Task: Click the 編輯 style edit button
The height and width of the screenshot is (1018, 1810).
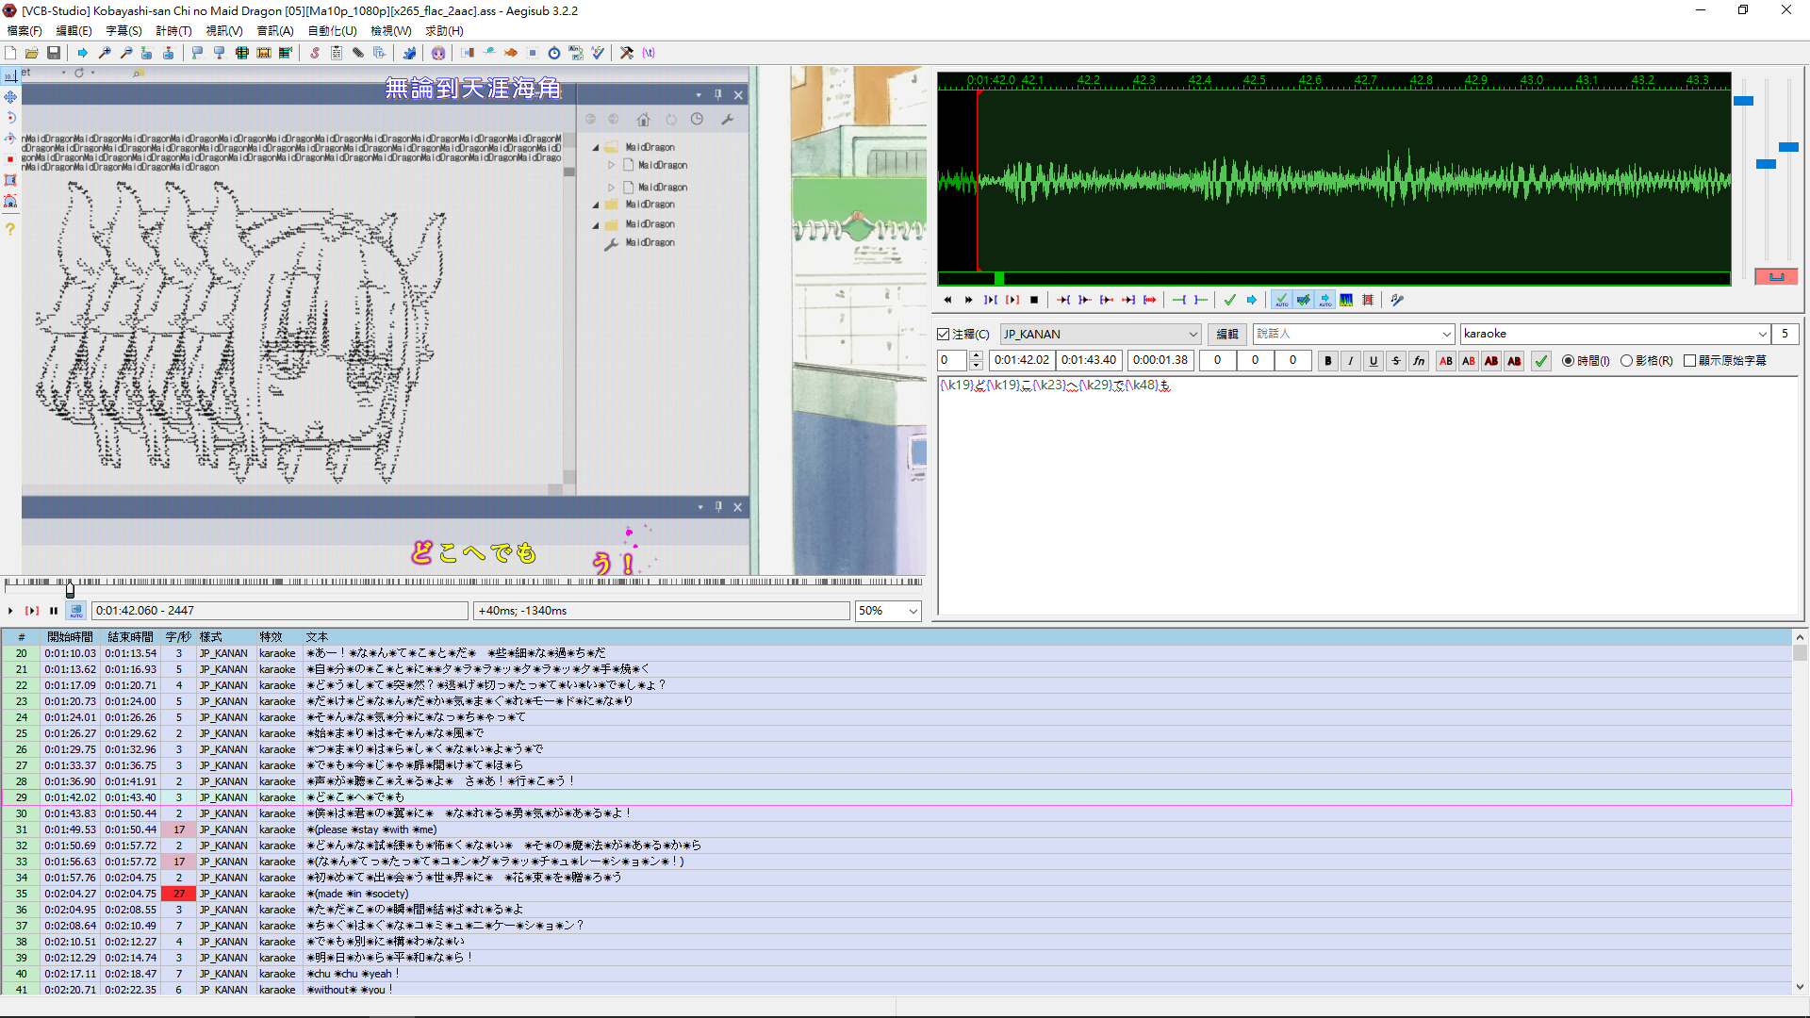Action: (1226, 334)
